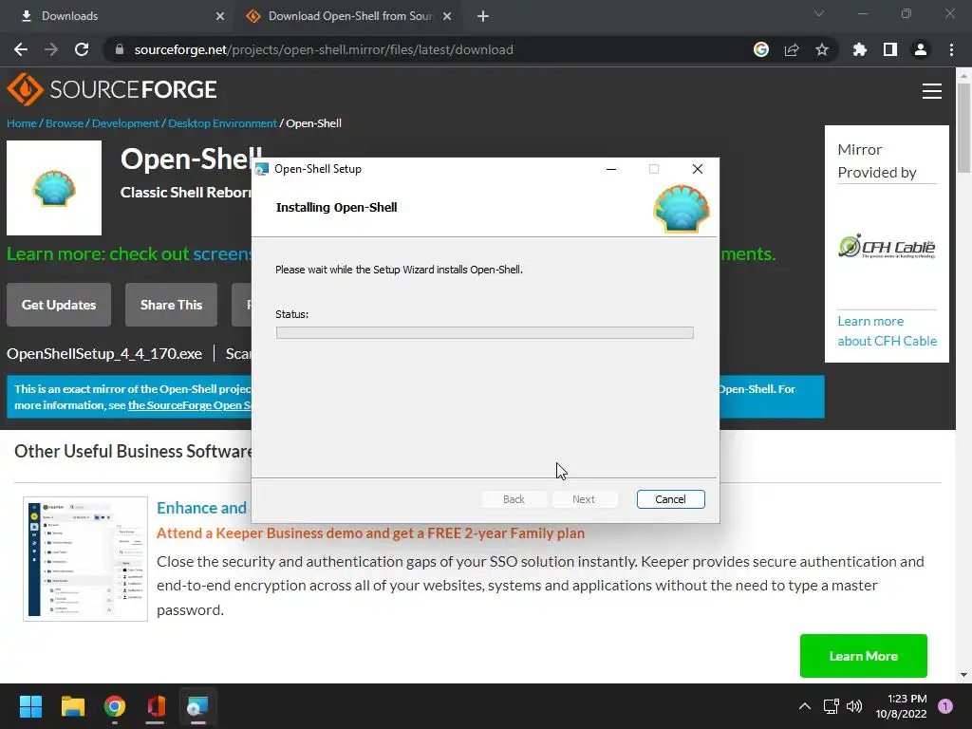Viewport: 972px width, 729px height.
Task: Click the Open-Shell project shell icon
Action: pyautogui.click(x=54, y=188)
